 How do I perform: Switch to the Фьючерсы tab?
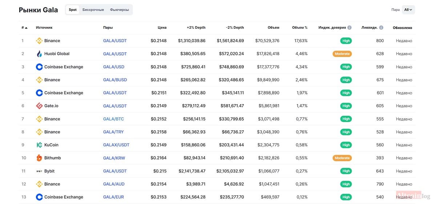119,10
